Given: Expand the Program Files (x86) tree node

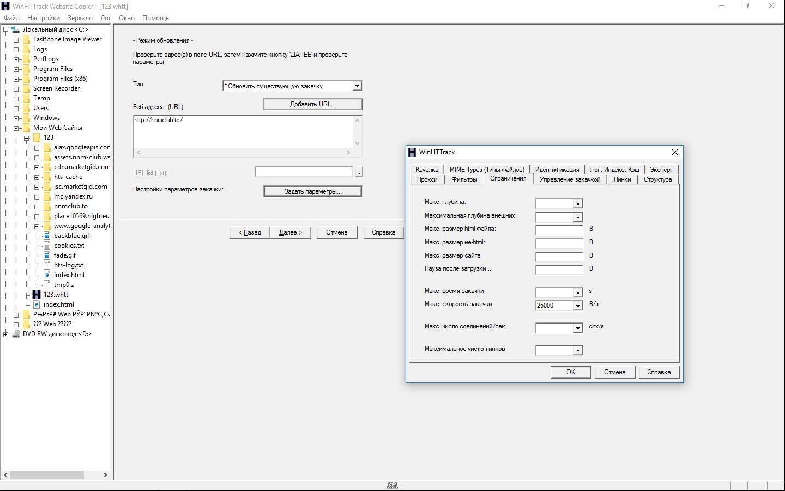Looking at the screenshot, I should 16,79.
